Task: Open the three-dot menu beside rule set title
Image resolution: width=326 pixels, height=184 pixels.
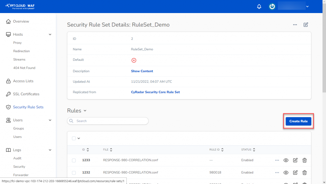Action: pyautogui.click(x=295, y=25)
